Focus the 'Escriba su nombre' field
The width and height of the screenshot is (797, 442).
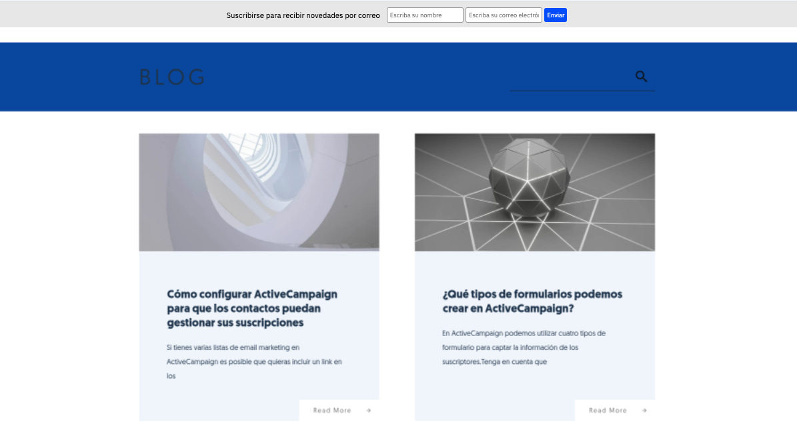(425, 15)
